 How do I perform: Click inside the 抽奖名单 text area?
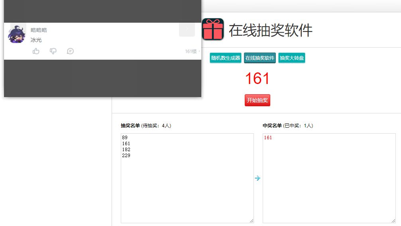pyautogui.click(x=187, y=187)
